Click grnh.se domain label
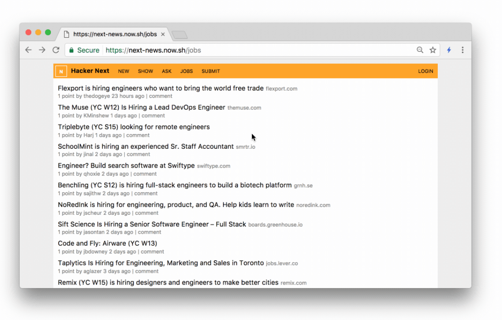Image resolution: width=502 pixels, height=320 pixels. tap(303, 186)
